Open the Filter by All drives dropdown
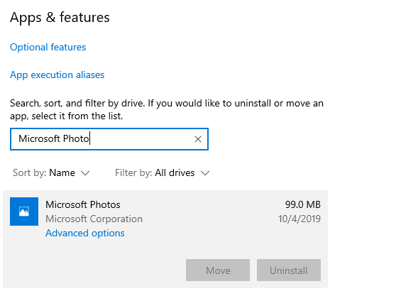 [x=162, y=173]
